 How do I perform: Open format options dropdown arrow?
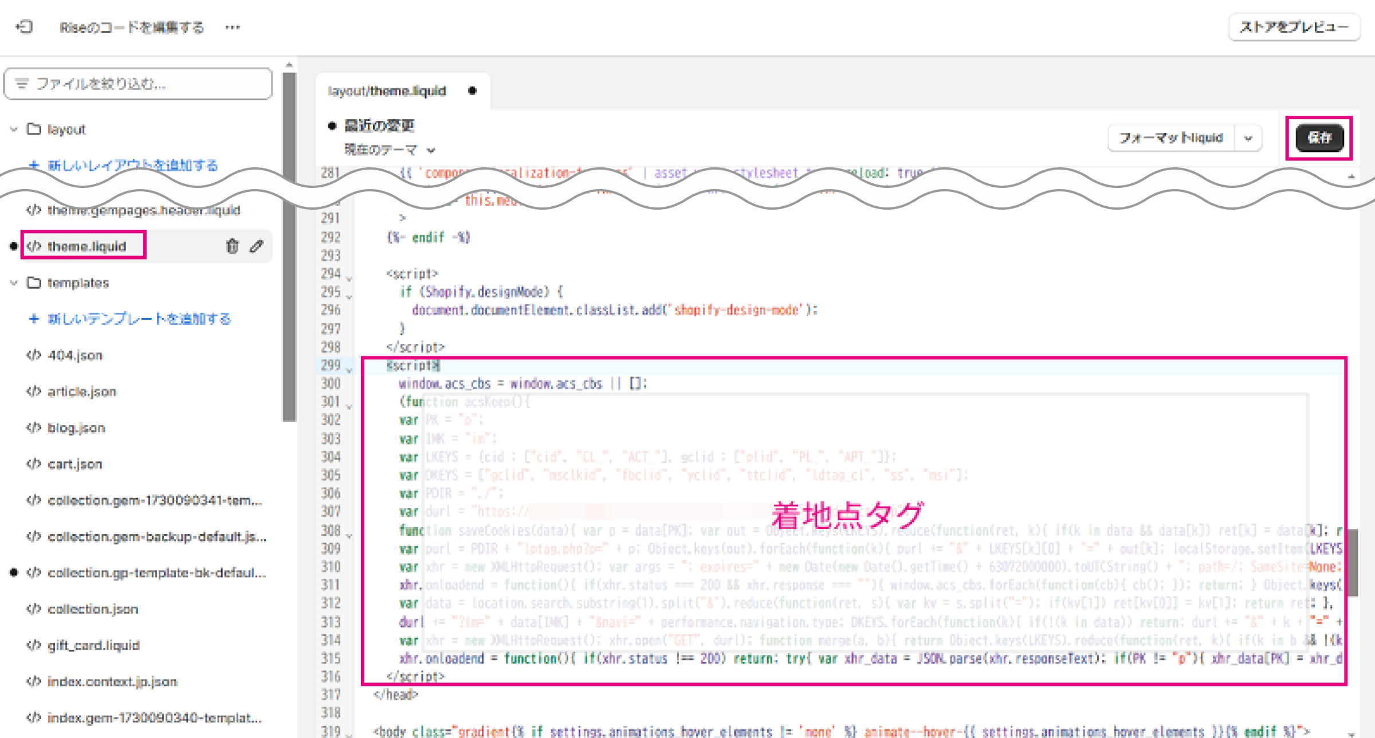pyautogui.click(x=1248, y=138)
